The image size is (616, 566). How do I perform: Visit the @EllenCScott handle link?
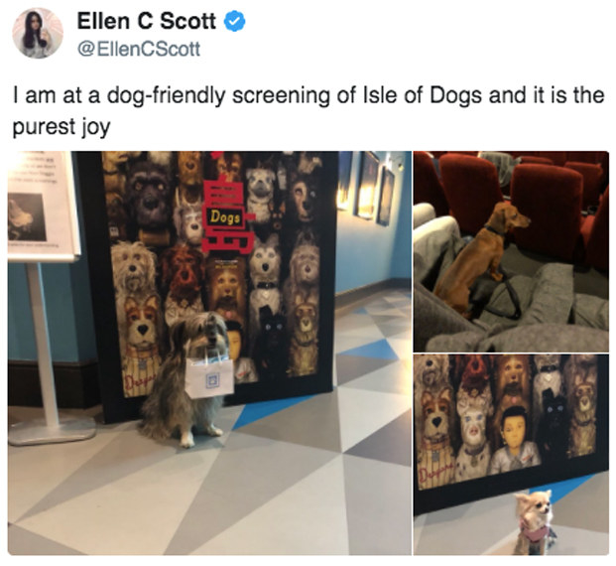139,50
